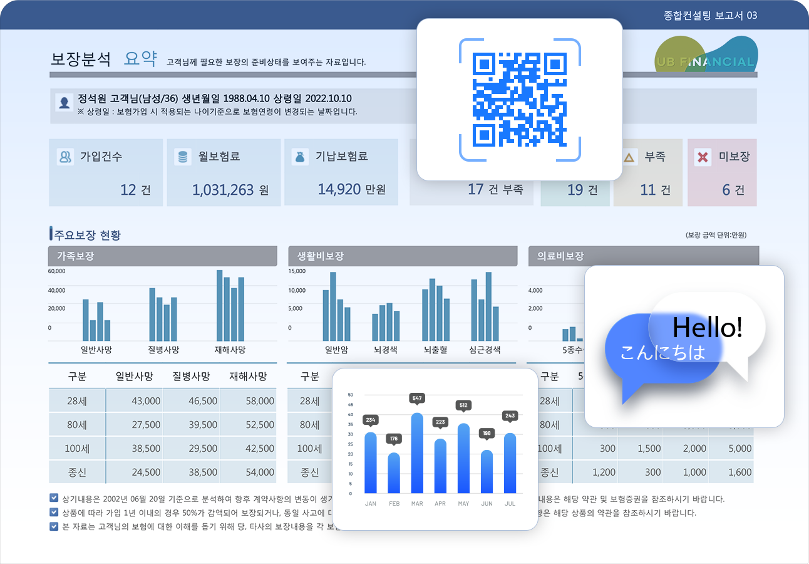Screen dimensions: 809x564
Task: Click the 정석원 고객님 customer info line
Action: (x=215, y=98)
